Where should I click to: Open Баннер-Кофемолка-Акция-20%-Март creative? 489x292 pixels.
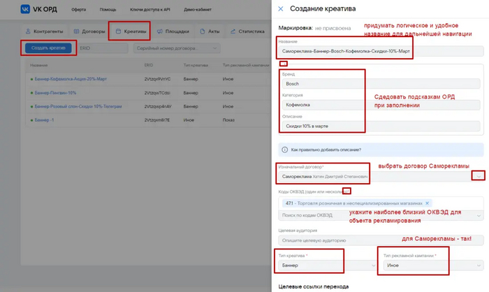71,79
